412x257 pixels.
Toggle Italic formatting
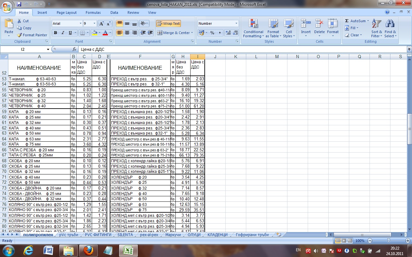(x=62, y=33)
